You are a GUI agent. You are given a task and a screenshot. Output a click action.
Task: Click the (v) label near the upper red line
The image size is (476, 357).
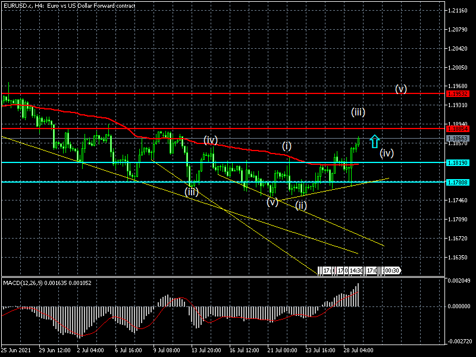pyautogui.click(x=401, y=89)
